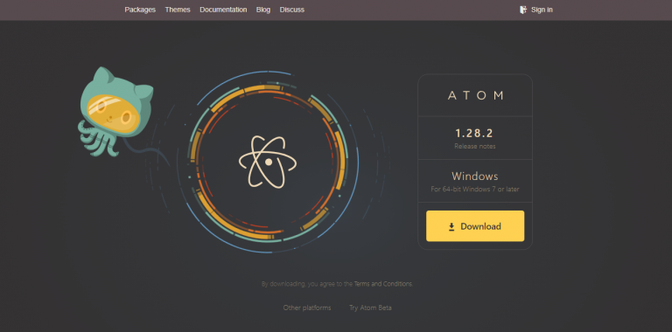Click the Atom logo in the rings
Viewport: 672px width, 332px height.
pos(268,162)
